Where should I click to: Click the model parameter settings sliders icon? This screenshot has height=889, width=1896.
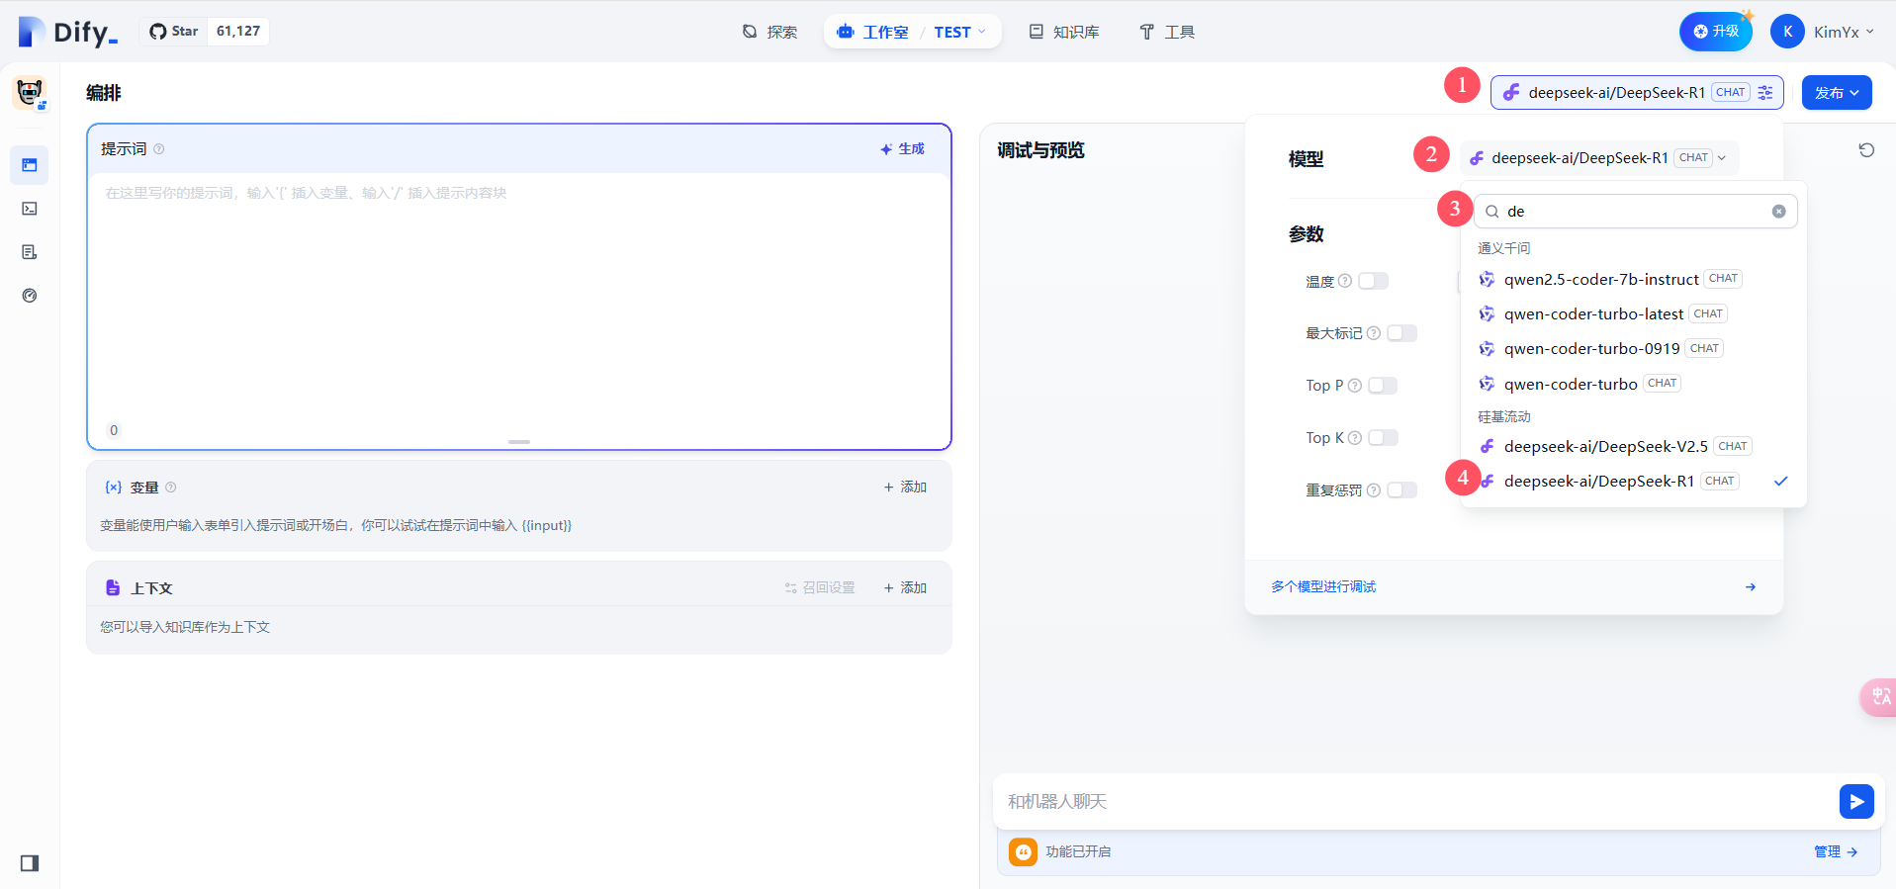pyautogui.click(x=1765, y=93)
